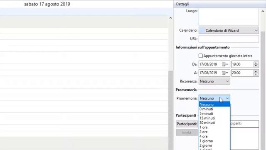Screen dimensions: 266x150
Task: Open the Ricorrenza dropdown
Action: 214,81
